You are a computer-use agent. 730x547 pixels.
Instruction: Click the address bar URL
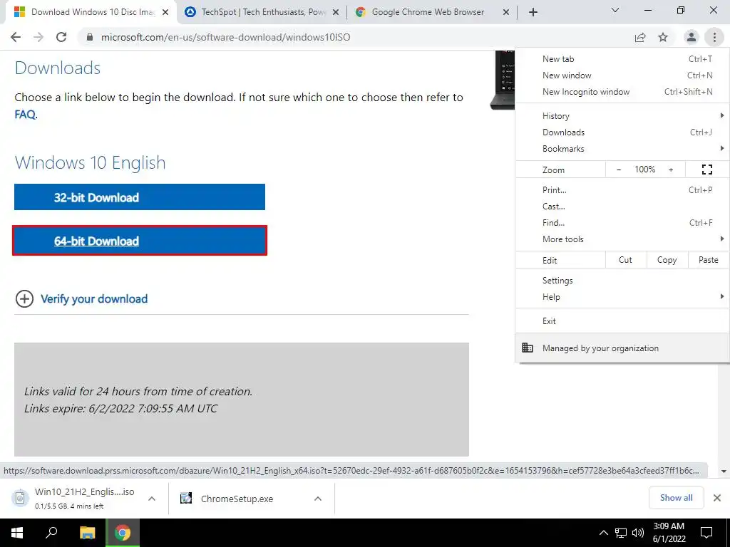225,37
